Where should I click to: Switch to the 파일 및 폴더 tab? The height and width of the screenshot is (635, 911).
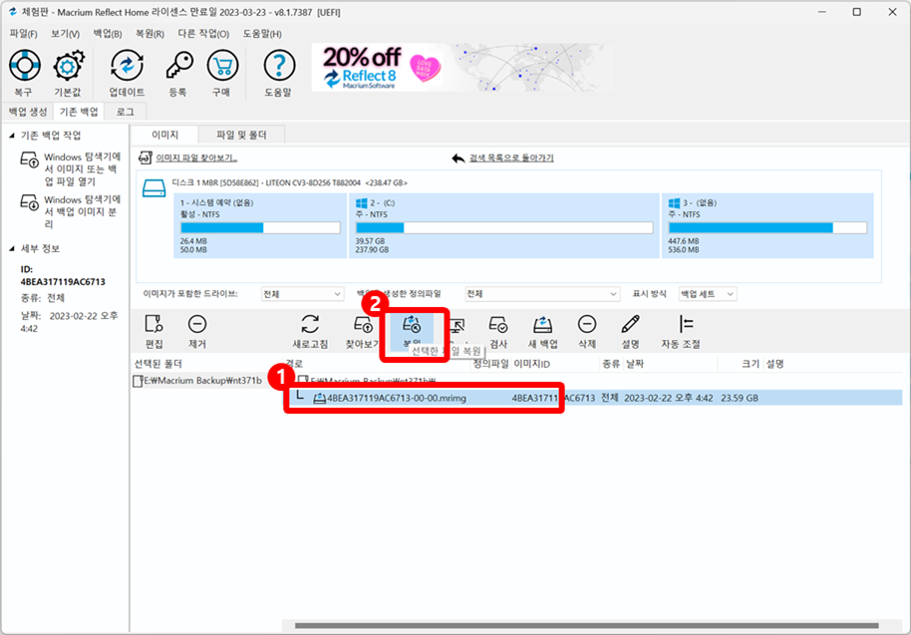[241, 135]
